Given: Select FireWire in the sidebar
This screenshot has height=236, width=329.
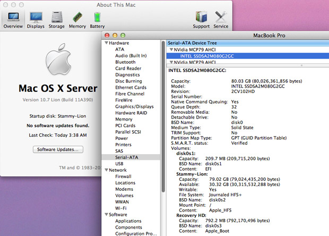Looking at the screenshot, I should pos(124,100).
